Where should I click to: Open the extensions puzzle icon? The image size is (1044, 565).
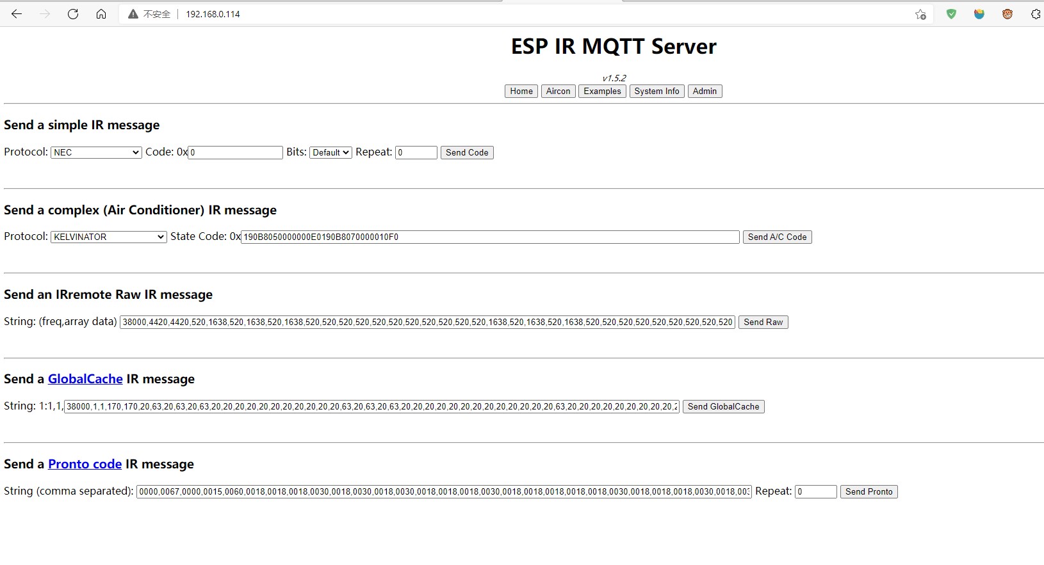[x=1036, y=14]
